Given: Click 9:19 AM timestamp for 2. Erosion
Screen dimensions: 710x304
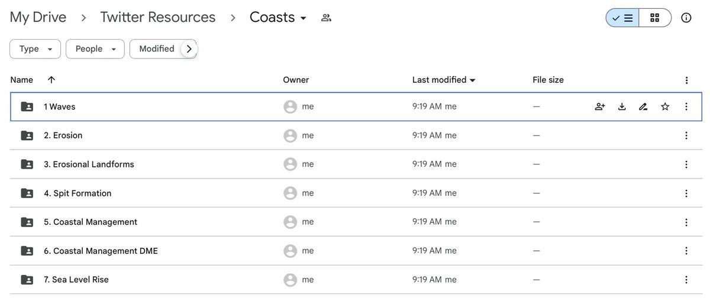Looking at the screenshot, I should click(x=427, y=135).
